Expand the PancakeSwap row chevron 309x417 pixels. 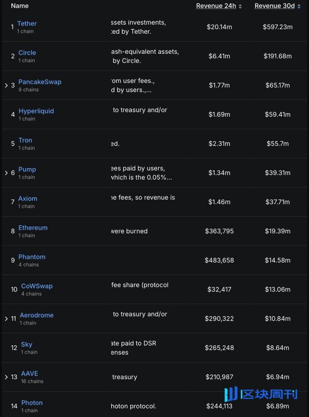click(6, 85)
